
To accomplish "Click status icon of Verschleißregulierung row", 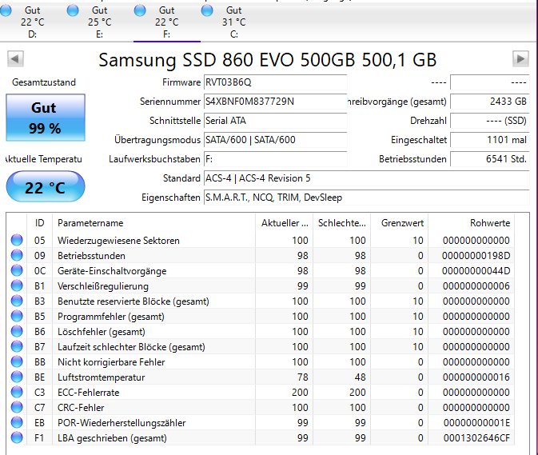I will (x=17, y=285).
